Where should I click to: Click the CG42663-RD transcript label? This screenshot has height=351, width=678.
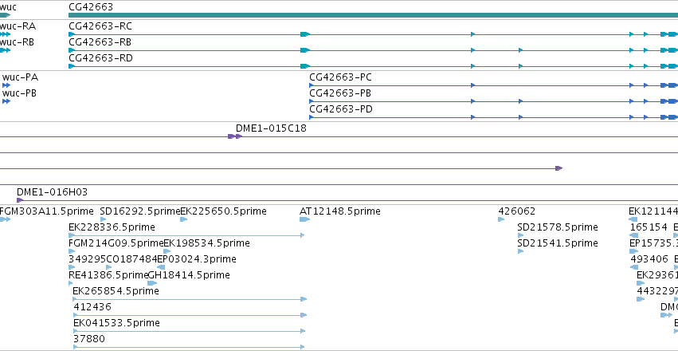[x=100, y=58]
